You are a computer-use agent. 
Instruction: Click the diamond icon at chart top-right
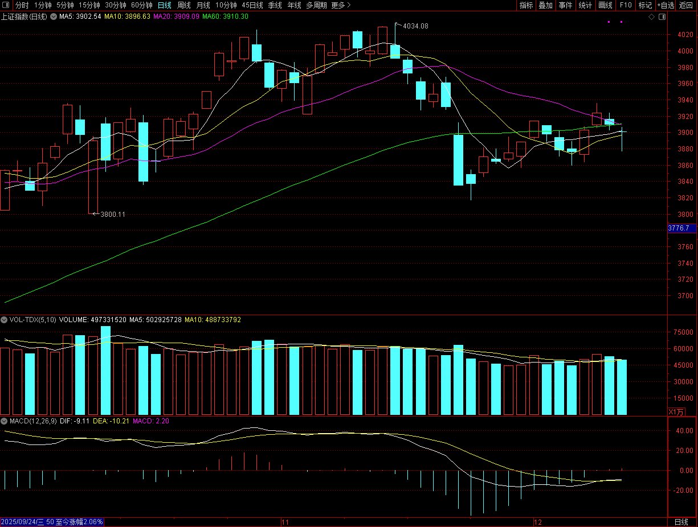(x=652, y=17)
